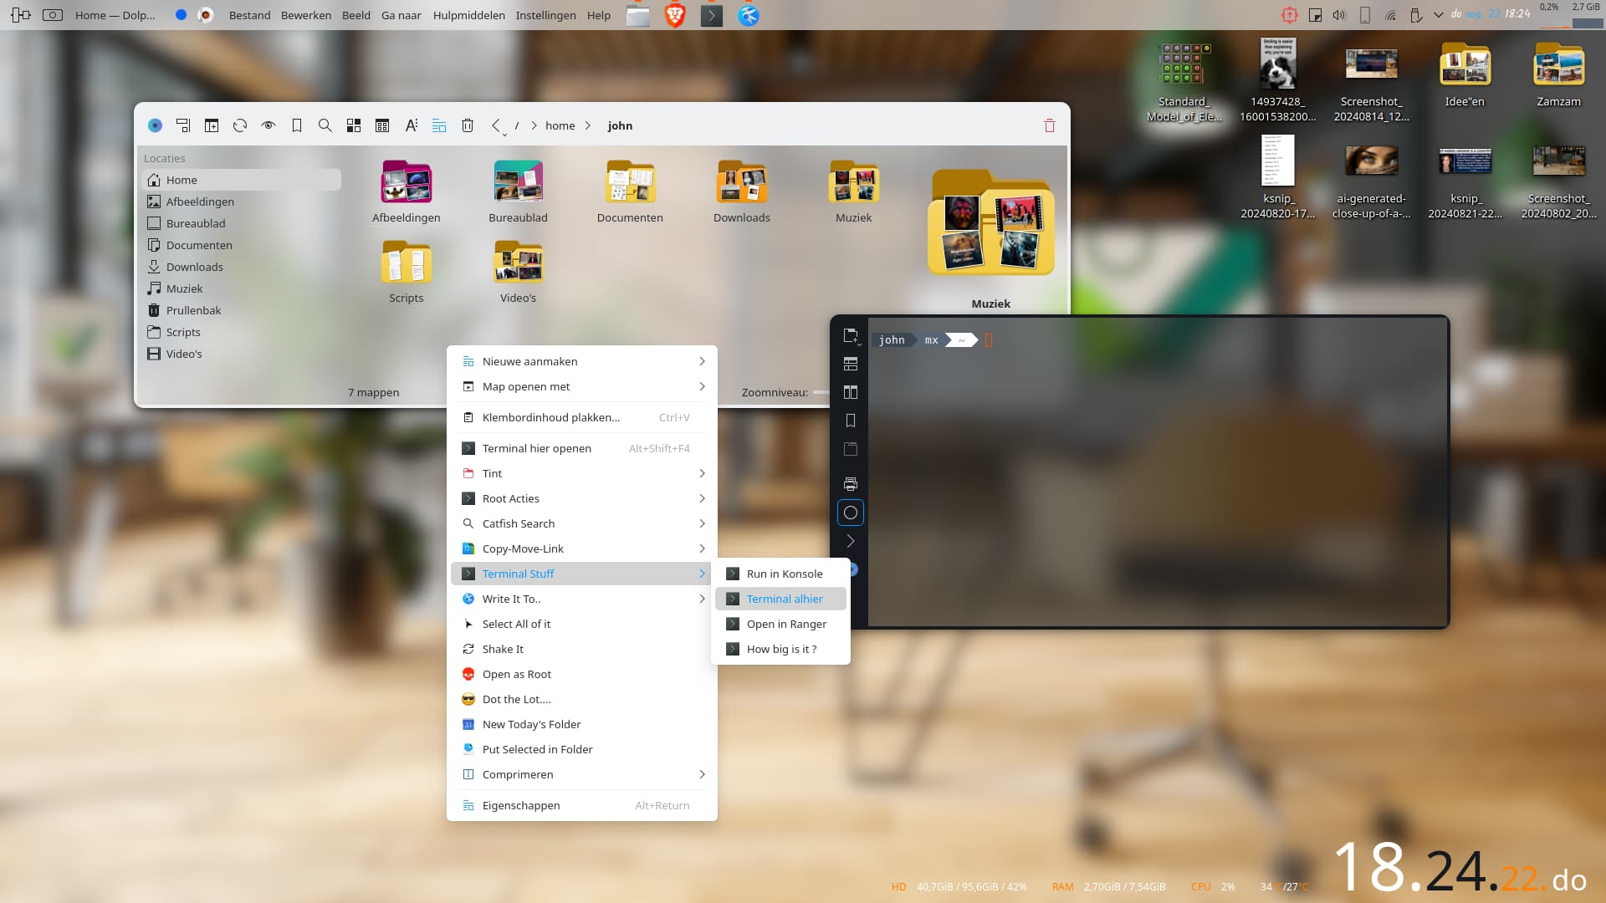Select Home in the Locaties sidebar
The height and width of the screenshot is (903, 1606).
tap(243, 180)
